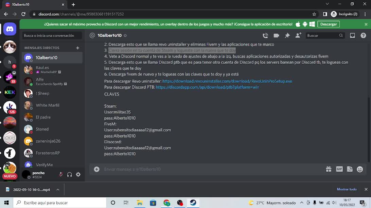Start a voice call with 10alberto10
Image resolution: width=371 pixels, height=208 pixels.
(x=265, y=36)
